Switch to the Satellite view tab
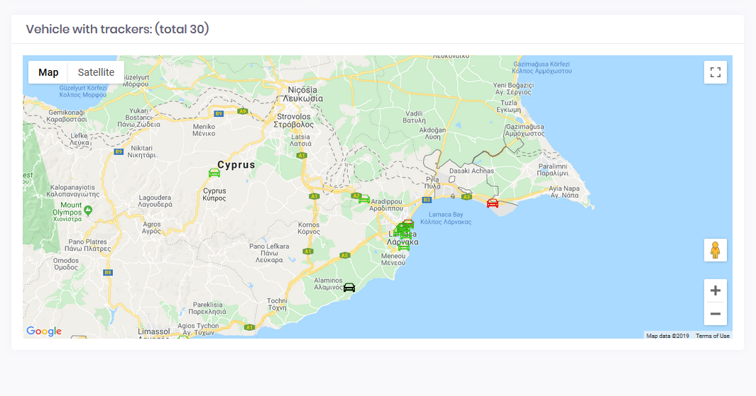Screen dimensions: 756x396 click(x=96, y=72)
